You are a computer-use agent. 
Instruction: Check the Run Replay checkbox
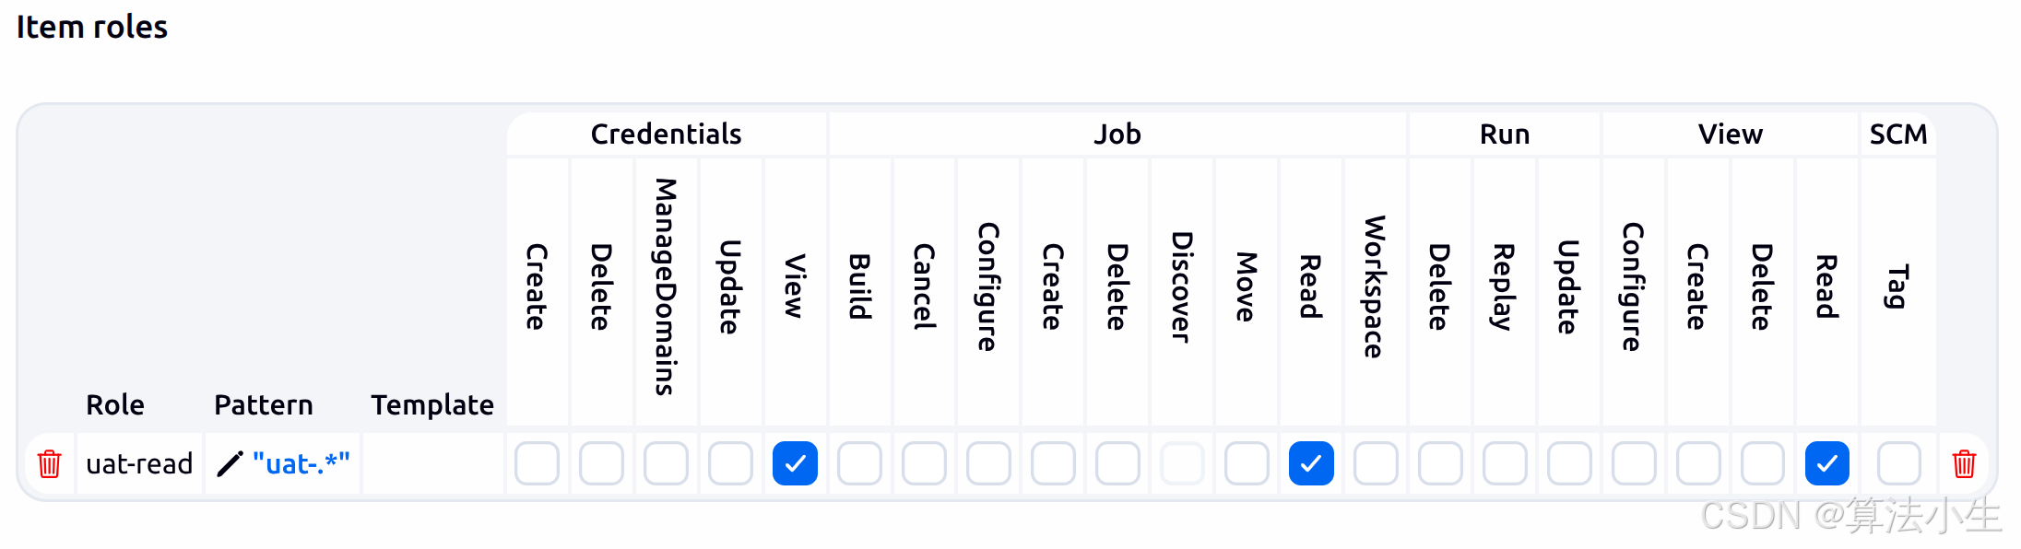1505,463
